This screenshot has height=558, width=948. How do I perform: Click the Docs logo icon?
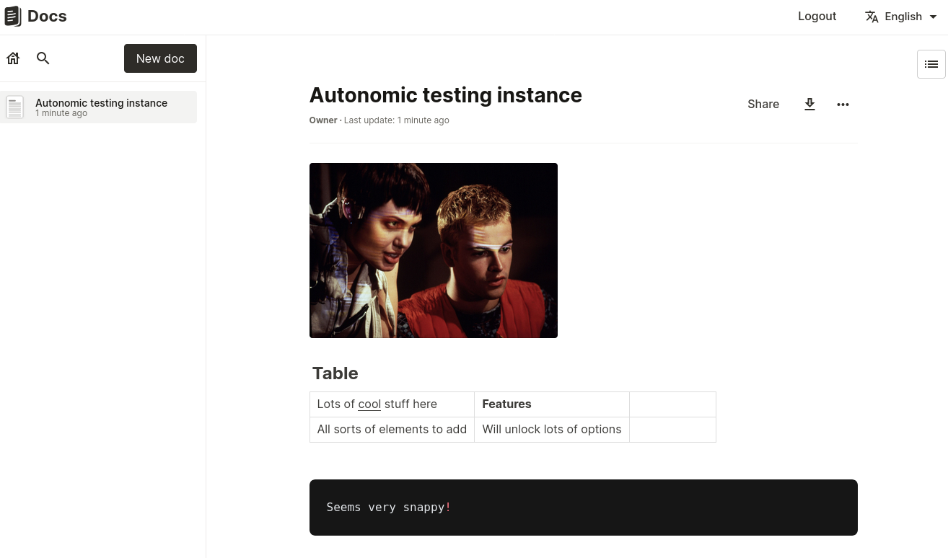coord(12,17)
